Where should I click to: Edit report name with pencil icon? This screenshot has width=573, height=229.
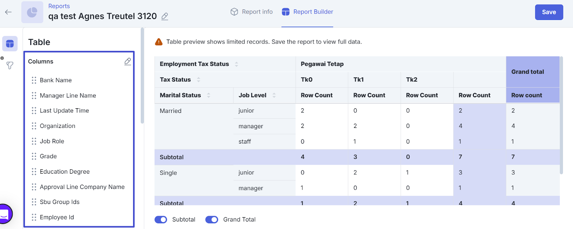click(x=165, y=16)
